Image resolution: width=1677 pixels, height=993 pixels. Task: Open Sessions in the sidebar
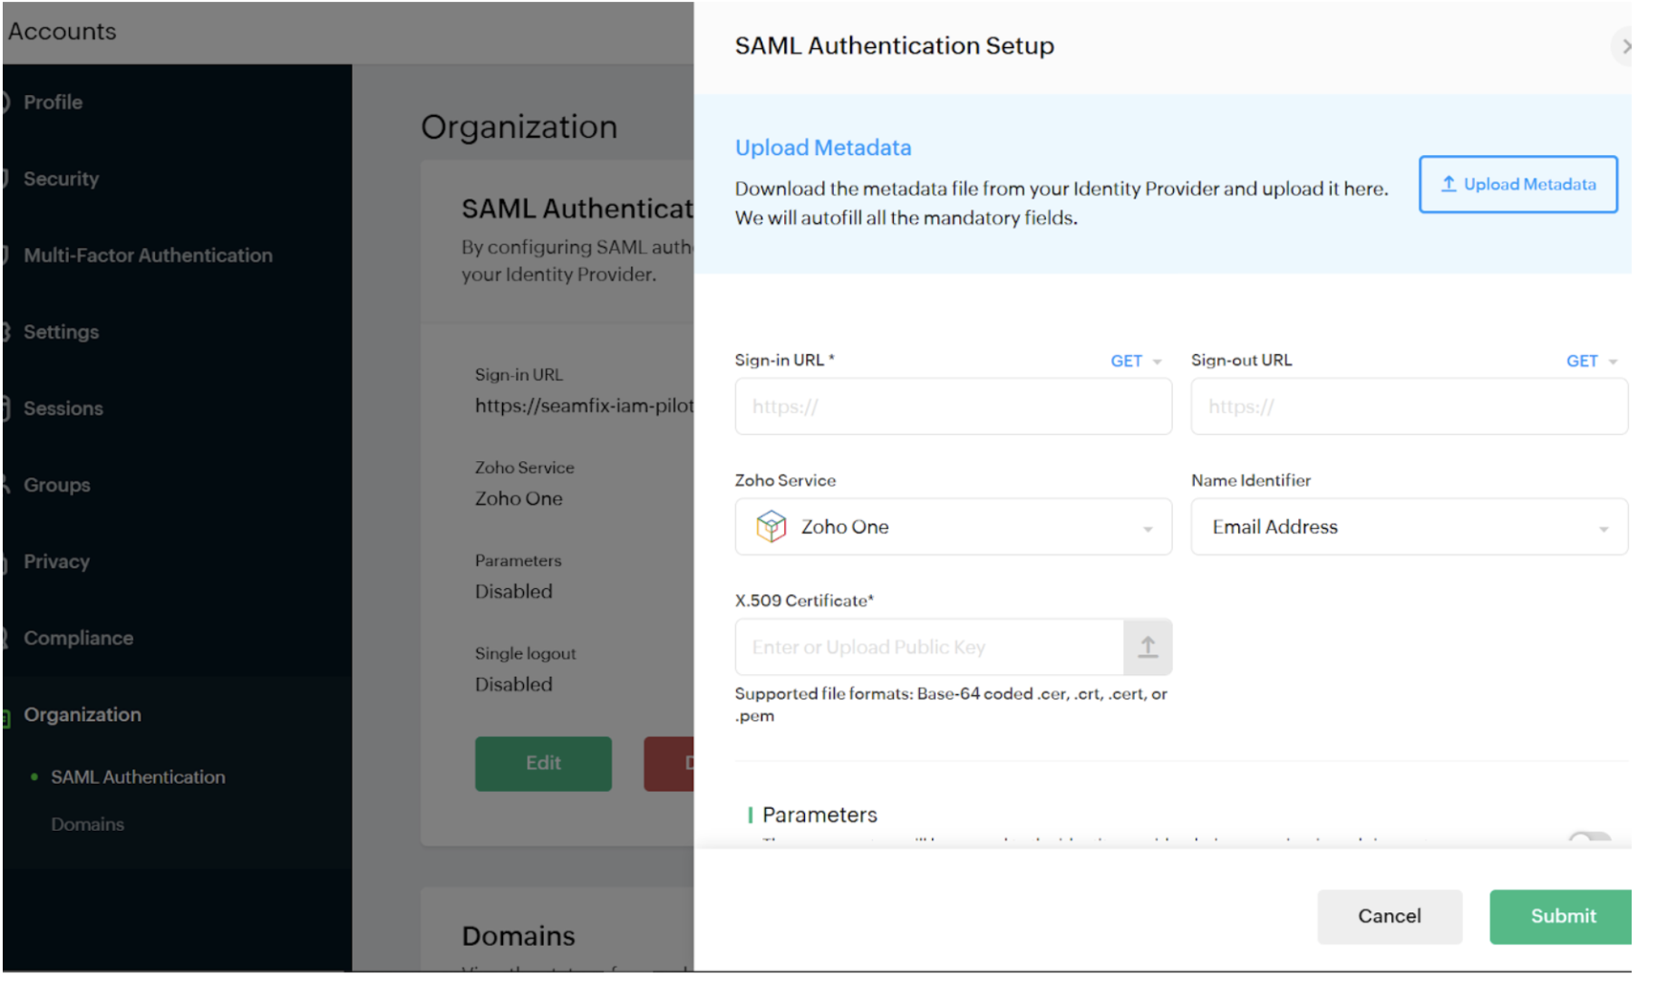63,409
